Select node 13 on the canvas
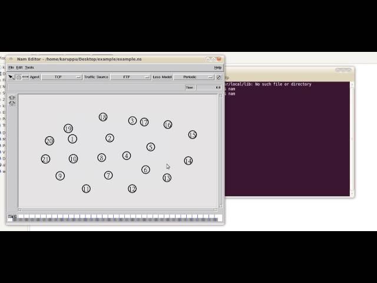 point(167,178)
